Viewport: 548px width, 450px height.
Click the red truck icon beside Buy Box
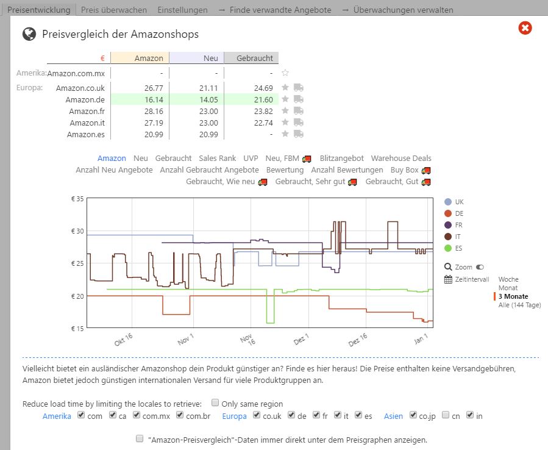(x=426, y=170)
